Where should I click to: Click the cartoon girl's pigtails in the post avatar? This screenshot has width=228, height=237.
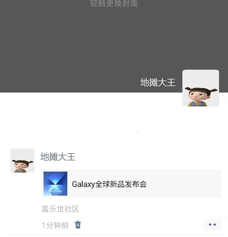[23, 162]
